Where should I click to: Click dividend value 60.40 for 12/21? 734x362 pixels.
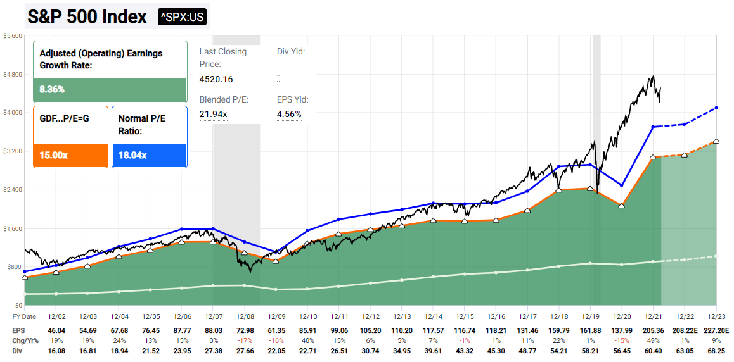tap(653, 350)
